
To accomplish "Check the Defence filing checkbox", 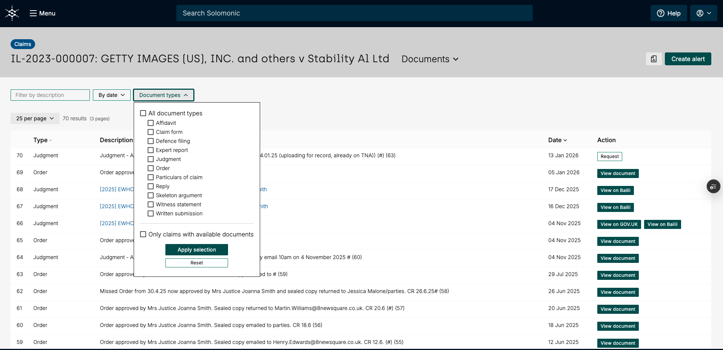I will [151, 141].
